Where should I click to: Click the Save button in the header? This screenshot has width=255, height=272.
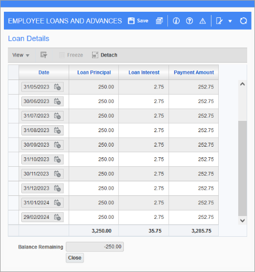(138, 21)
